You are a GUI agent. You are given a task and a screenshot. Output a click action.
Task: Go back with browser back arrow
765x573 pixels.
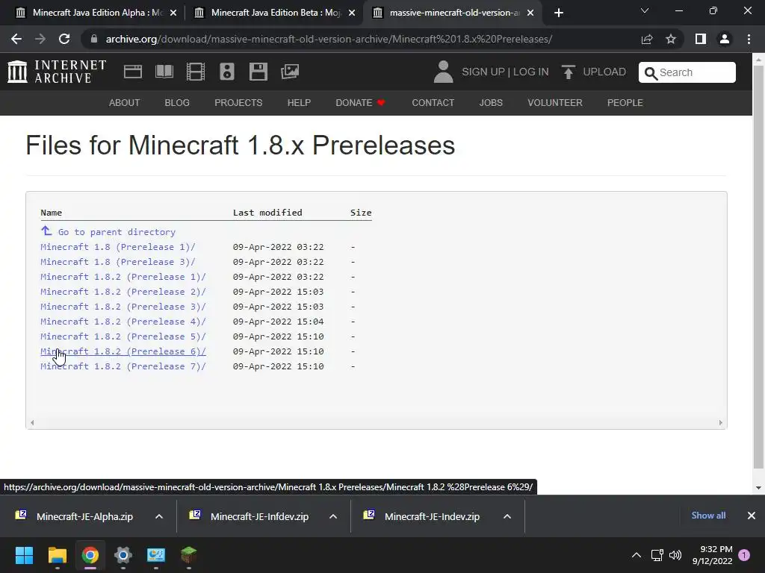point(16,39)
